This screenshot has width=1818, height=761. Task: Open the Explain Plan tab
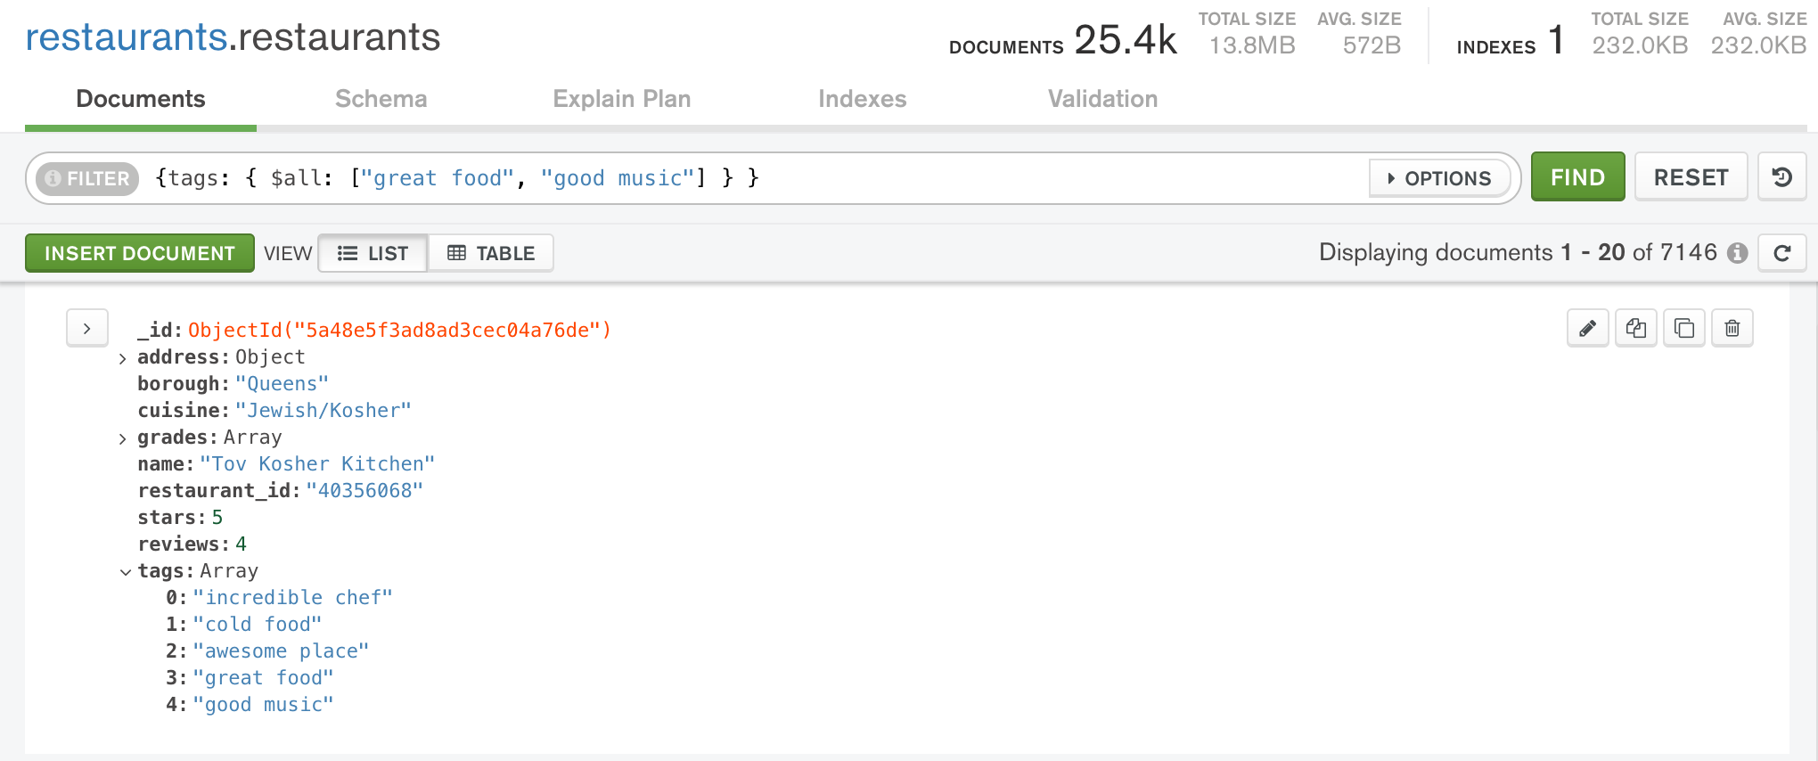pyautogui.click(x=621, y=99)
